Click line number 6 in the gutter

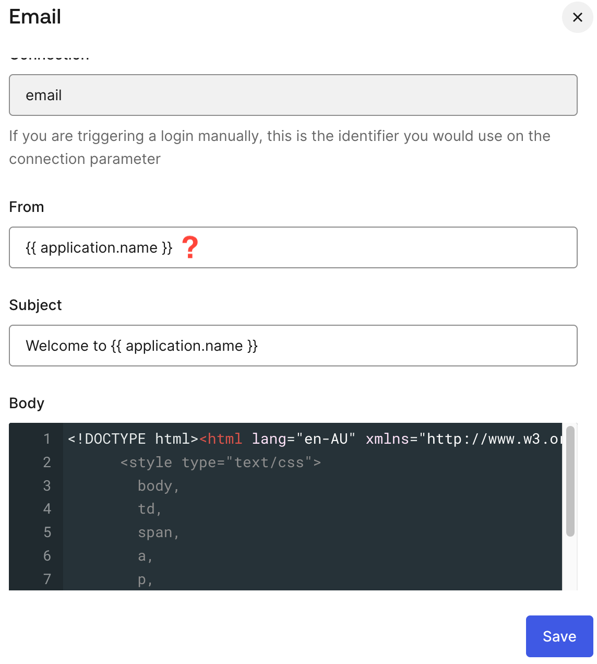pos(47,556)
